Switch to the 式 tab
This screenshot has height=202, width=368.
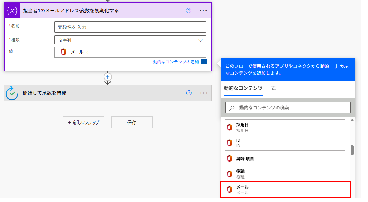273,89
